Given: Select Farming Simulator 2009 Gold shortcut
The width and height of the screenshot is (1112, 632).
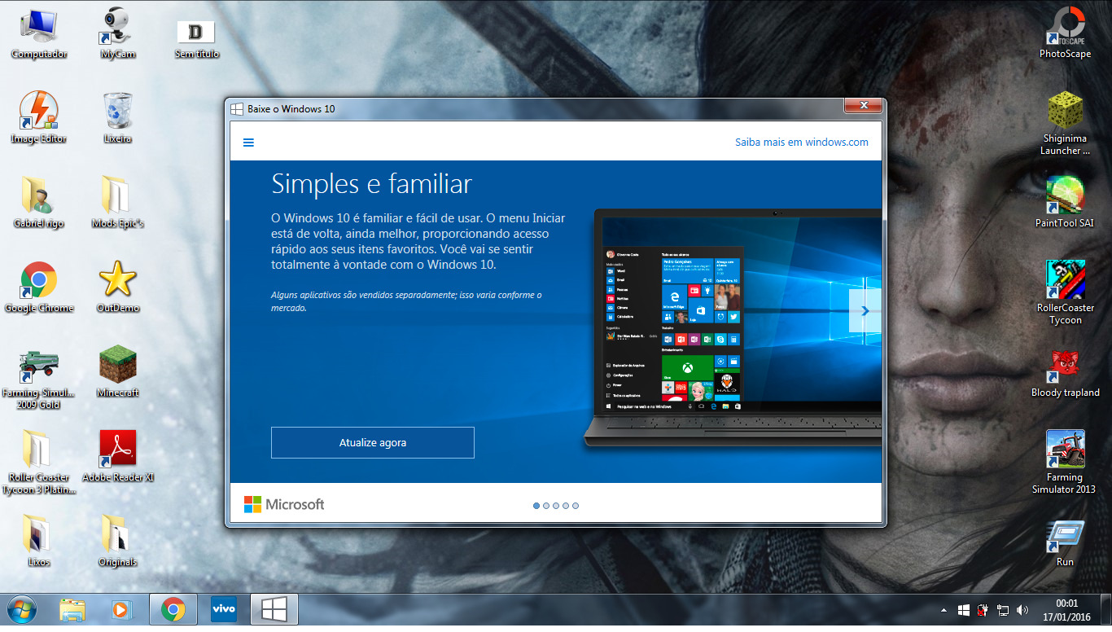Looking at the screenshot, I should point(39,379).
